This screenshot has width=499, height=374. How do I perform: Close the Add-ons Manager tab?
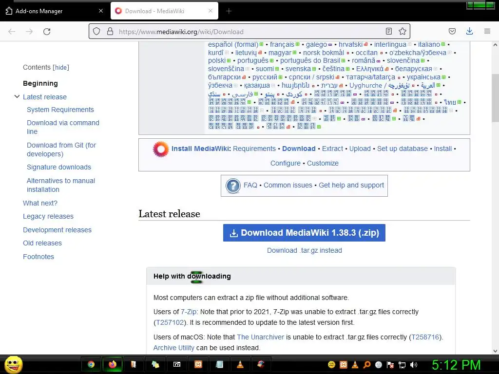(101, 11)
